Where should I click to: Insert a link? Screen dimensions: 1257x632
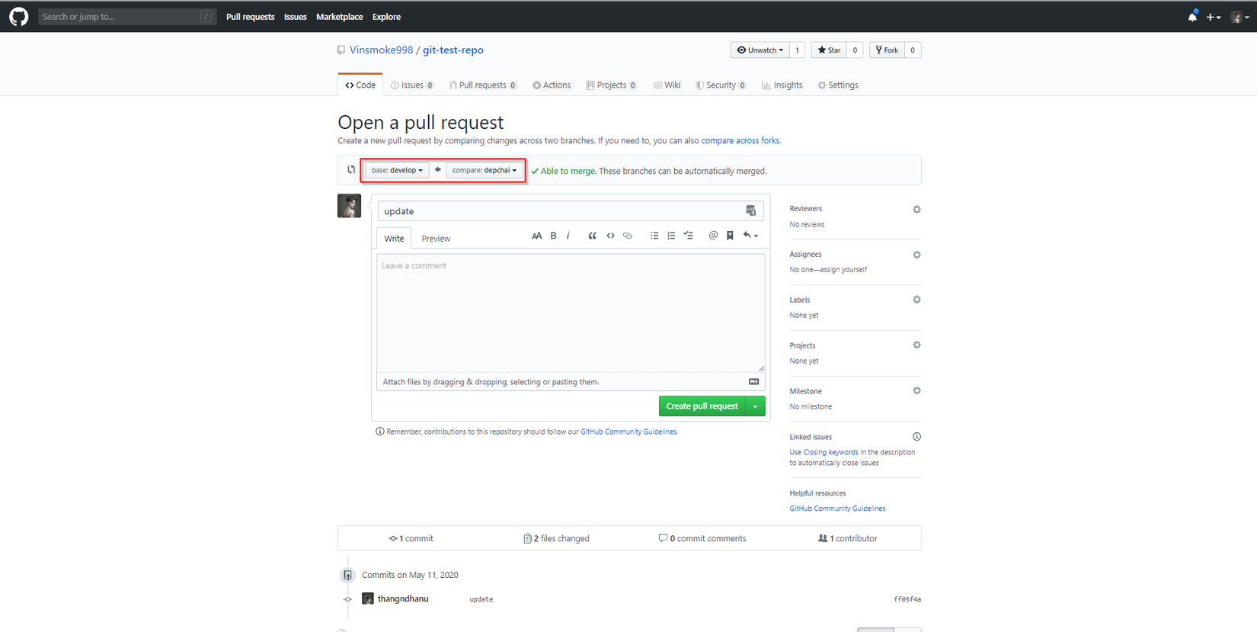[x=628, y=236]
